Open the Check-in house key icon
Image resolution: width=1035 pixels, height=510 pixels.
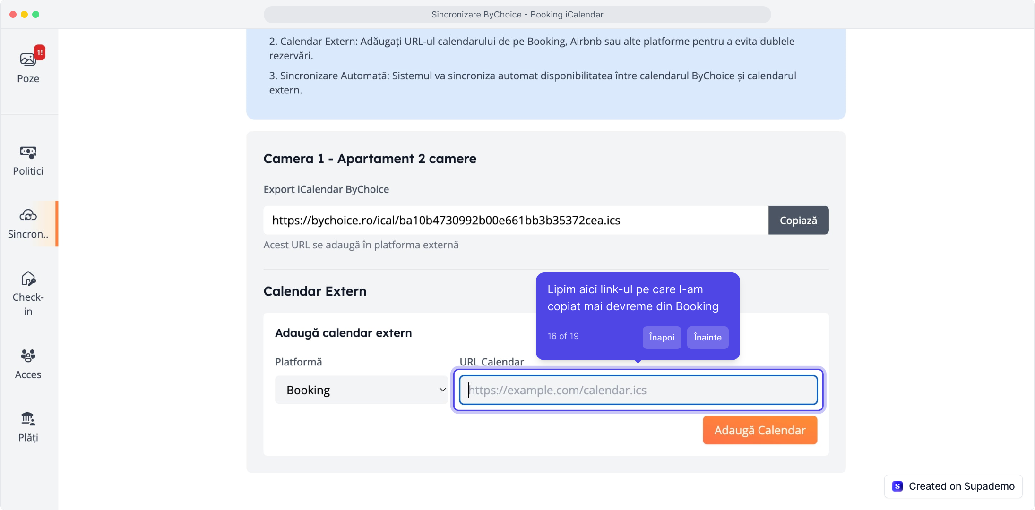tap(28, 279)
